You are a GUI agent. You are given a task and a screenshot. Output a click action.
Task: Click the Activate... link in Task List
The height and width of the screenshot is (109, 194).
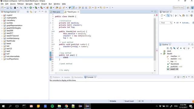tap(186, 23)
